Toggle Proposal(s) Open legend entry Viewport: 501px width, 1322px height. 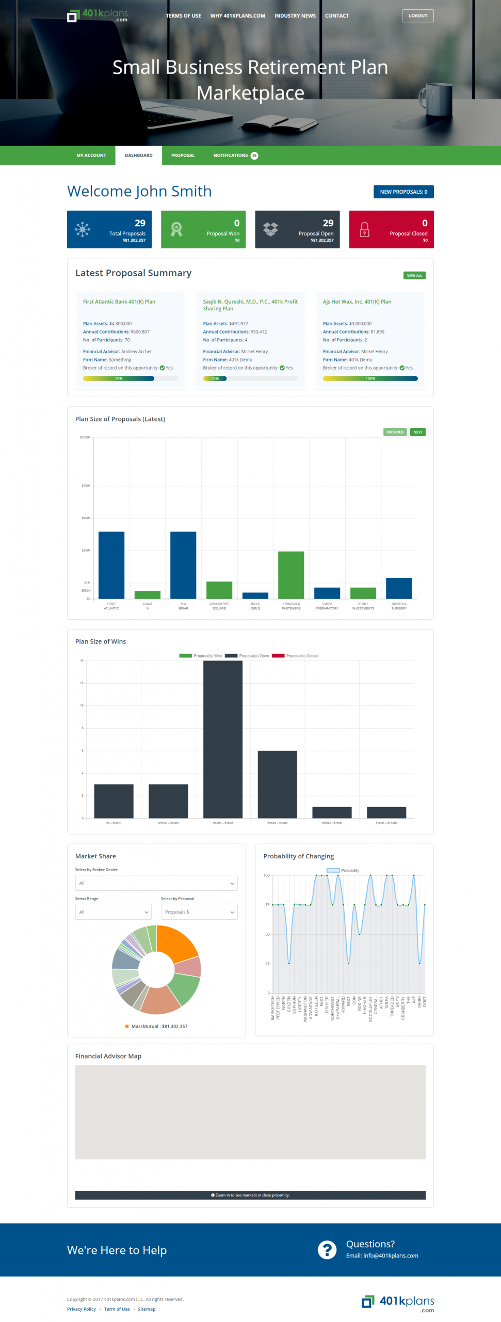pyautogui.click(x=247, y=656)
